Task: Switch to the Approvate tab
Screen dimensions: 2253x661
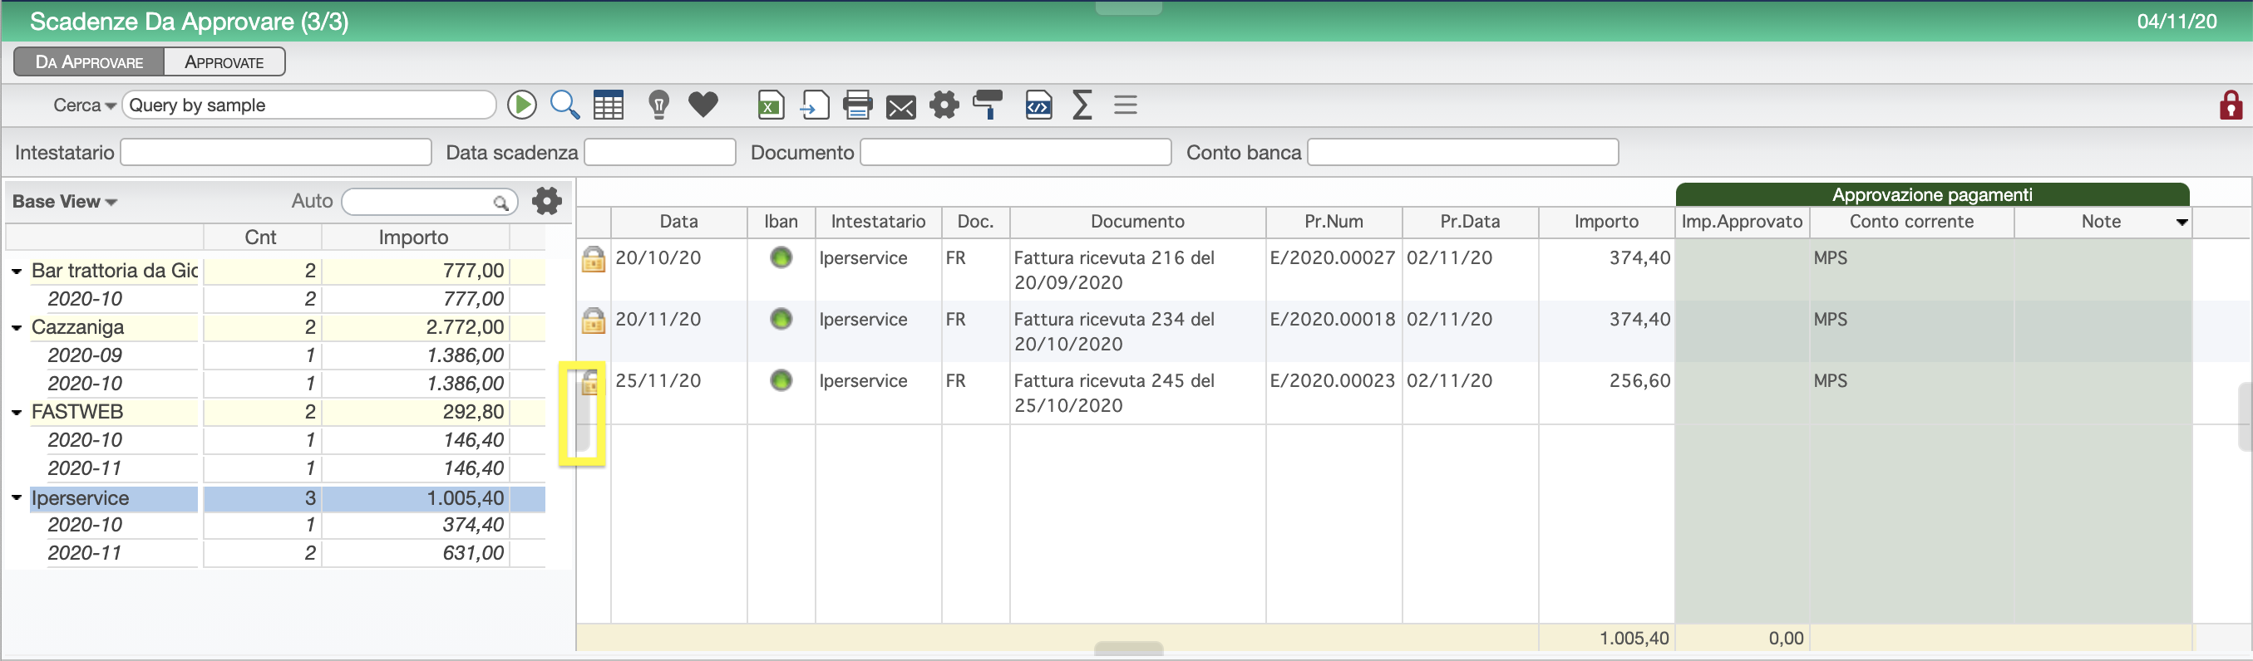Action: [224, 62]
